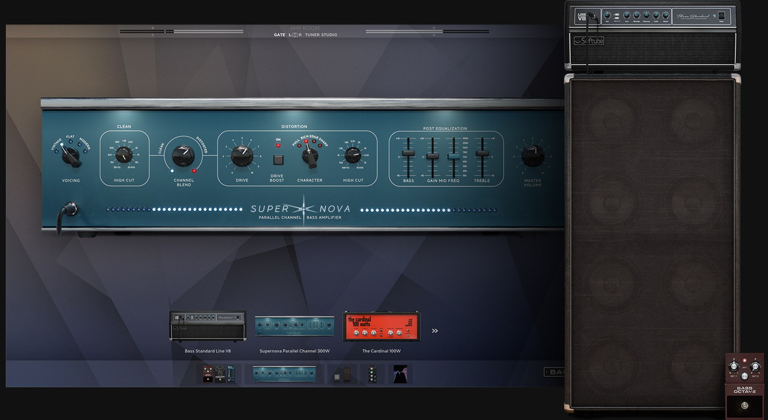Viewport: 768px width, 420px height.
Task: Open the Gate section in top bar
Action: point(280,35)
